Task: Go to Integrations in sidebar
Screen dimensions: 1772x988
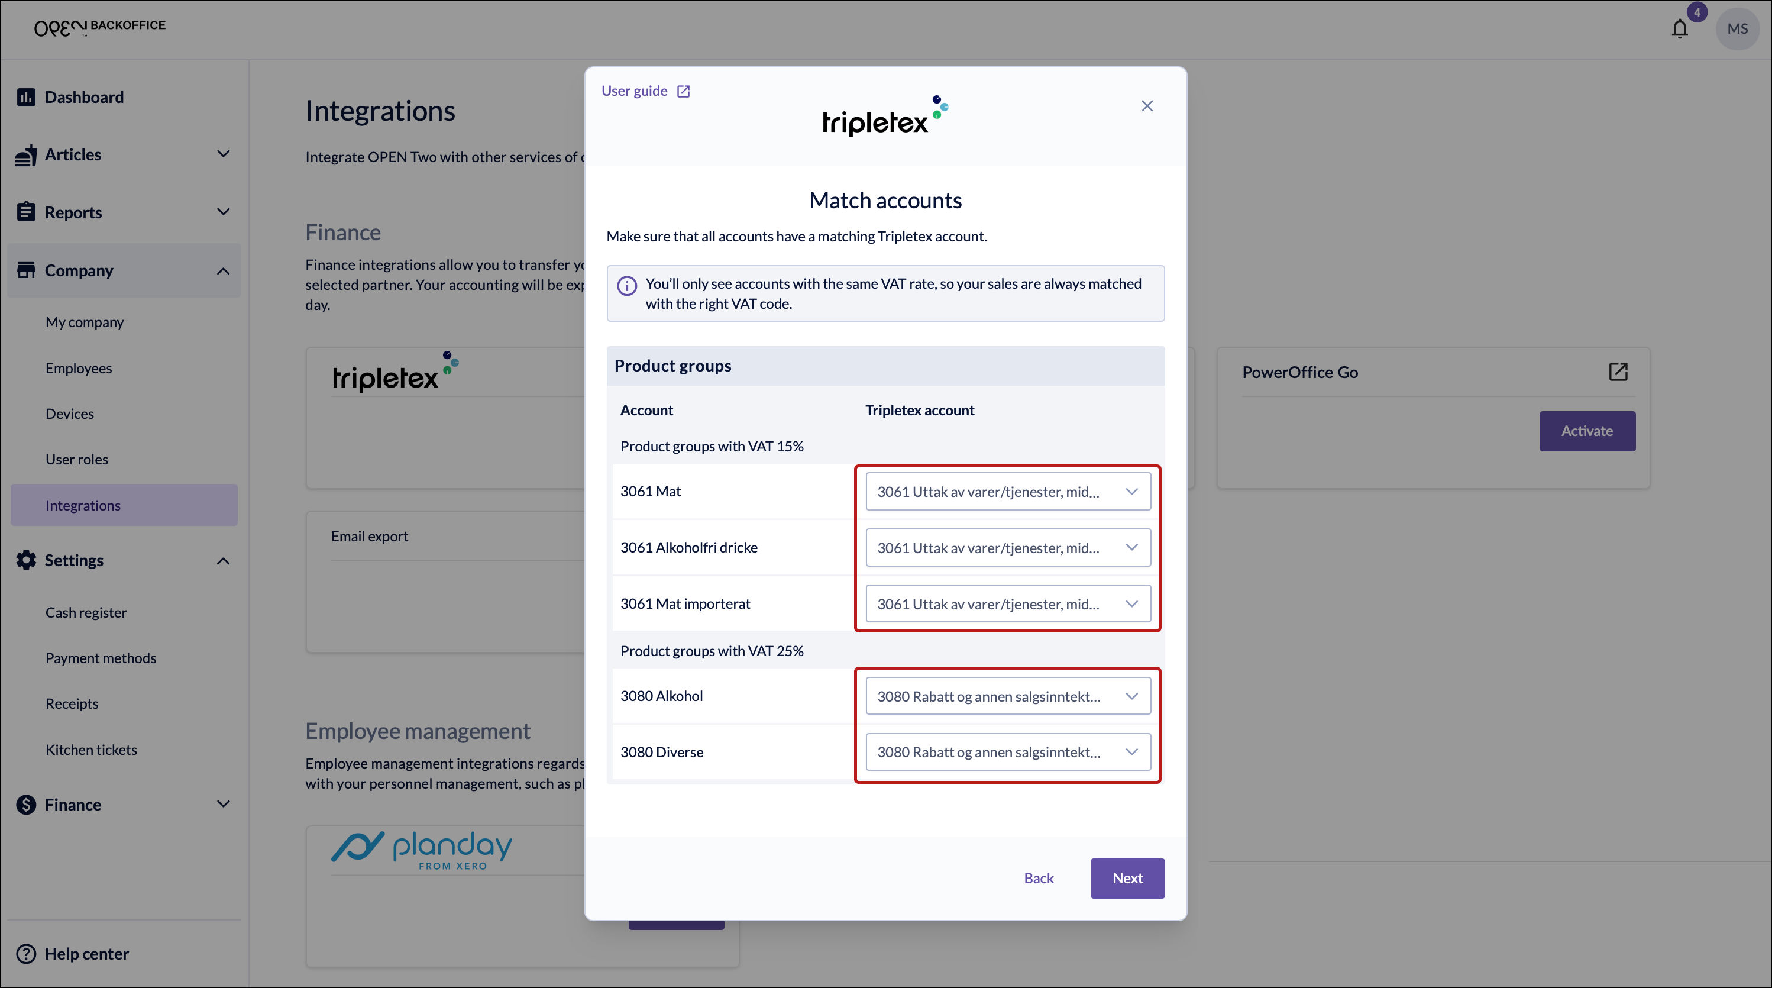Action: point(83,505)
